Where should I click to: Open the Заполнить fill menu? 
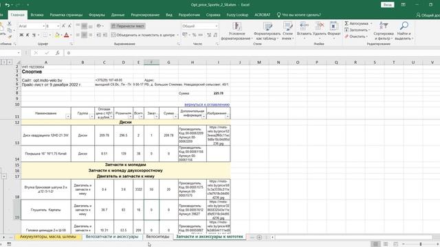357,30
